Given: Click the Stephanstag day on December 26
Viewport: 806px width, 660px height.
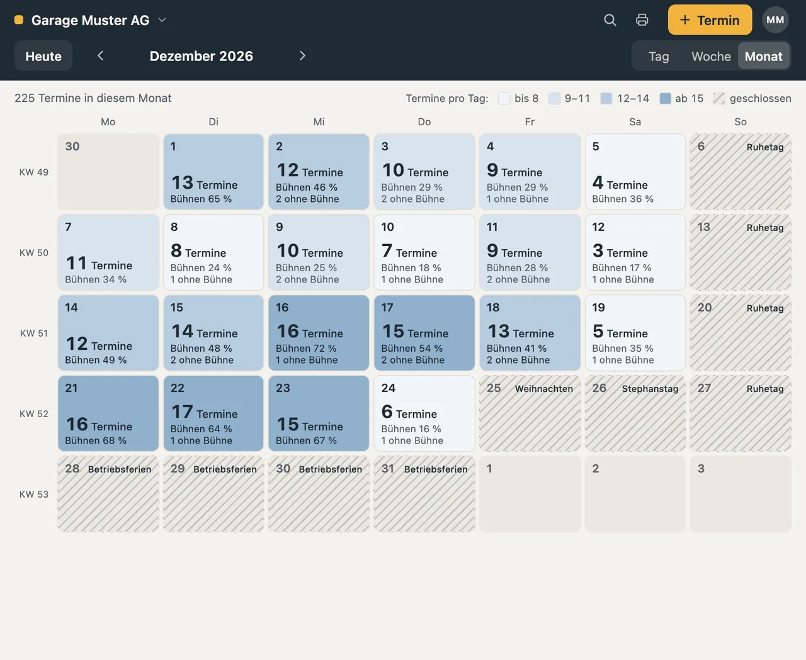Looking at the screenshot, I should coord(635,413).
